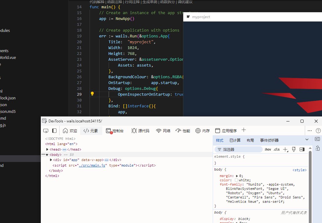Screen dimensions: 322x223
Task: Click NewApp() call in the editor
Action: 125,19
